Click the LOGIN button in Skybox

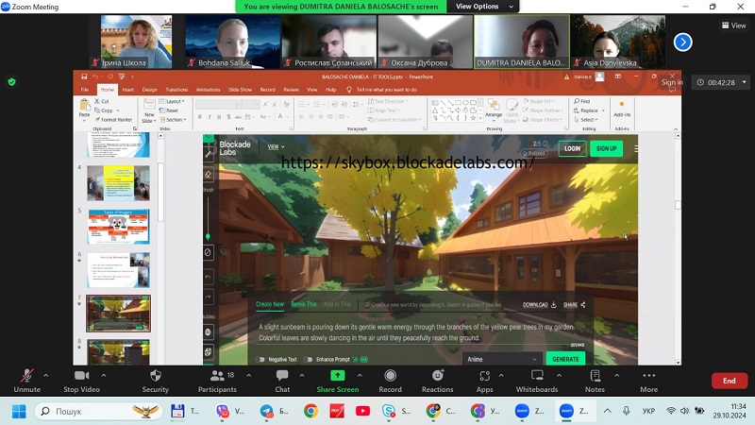(x=573, y=148)
